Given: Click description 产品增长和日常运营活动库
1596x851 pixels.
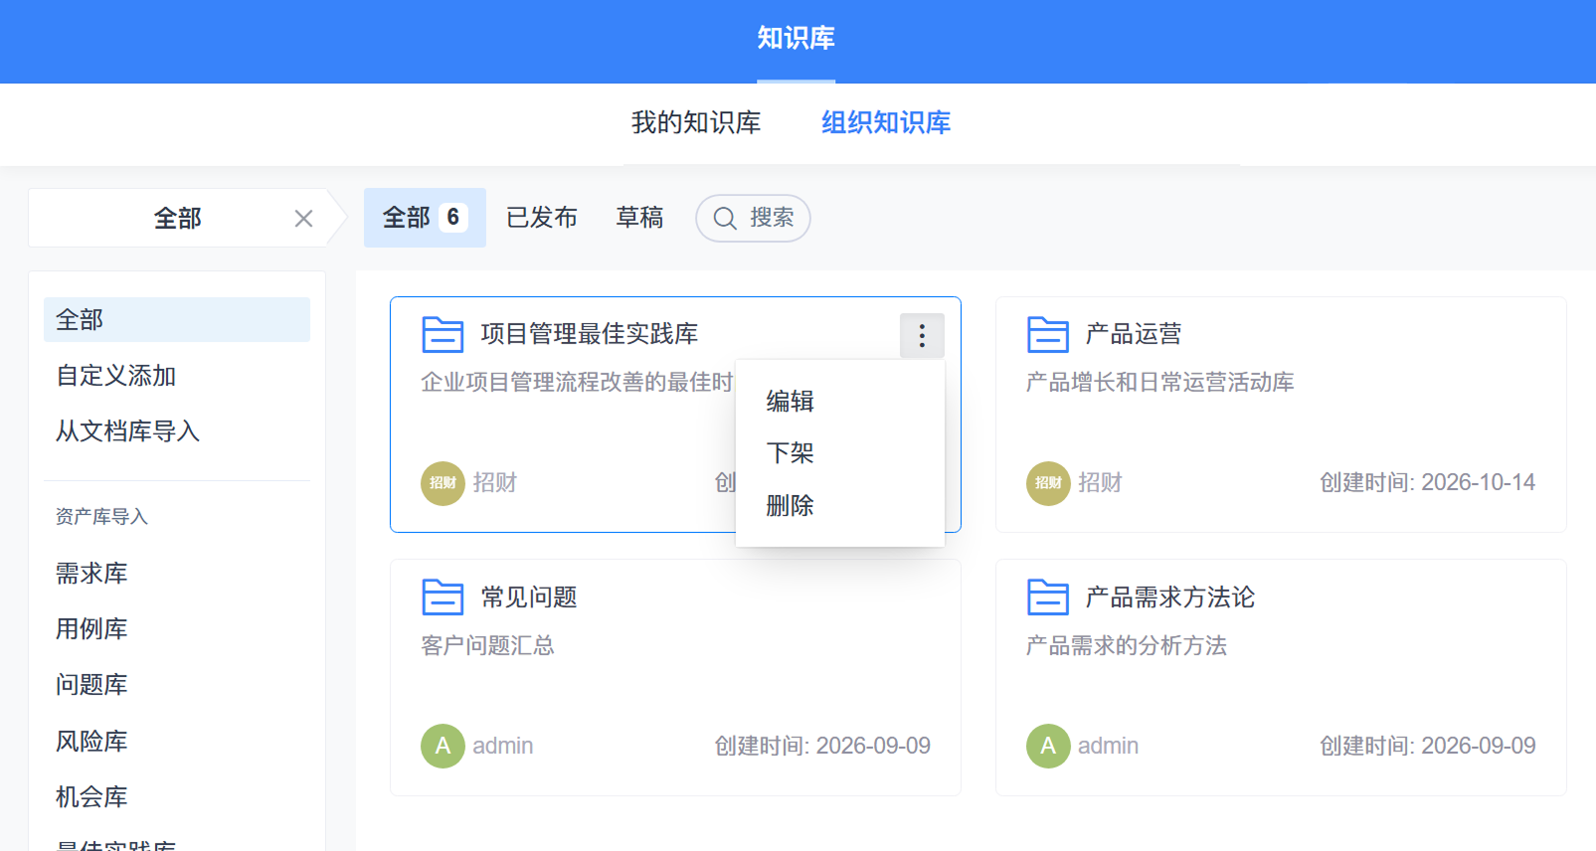Looking at the screenshot, I should pos(1160,383).
